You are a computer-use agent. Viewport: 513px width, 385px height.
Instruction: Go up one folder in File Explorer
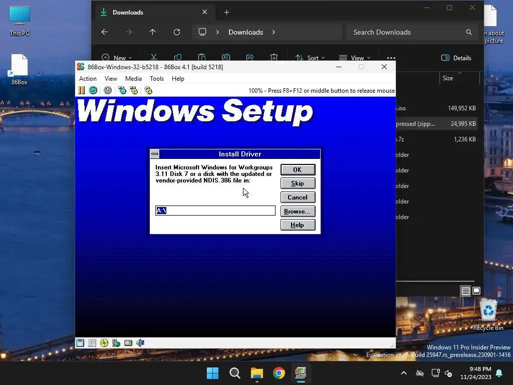(x=152, y=32)
